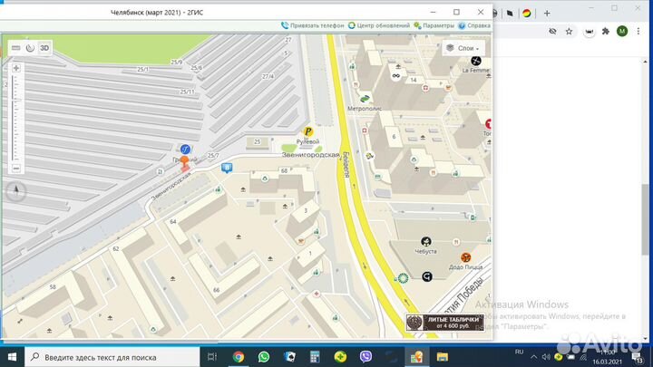
Task: Click the Додо Пицца marker icon
Action: click(466, 258)
